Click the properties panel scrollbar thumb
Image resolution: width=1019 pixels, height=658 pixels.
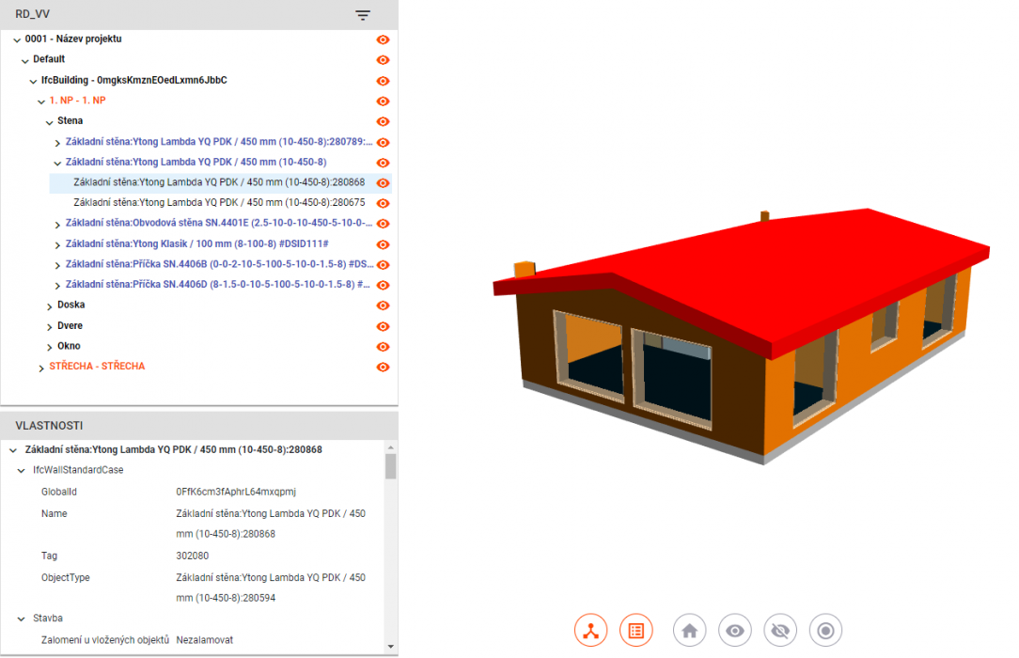click(x=390, y=466)
